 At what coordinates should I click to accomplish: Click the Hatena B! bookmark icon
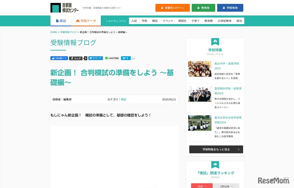pyautogui.click(x=125, y=58)
